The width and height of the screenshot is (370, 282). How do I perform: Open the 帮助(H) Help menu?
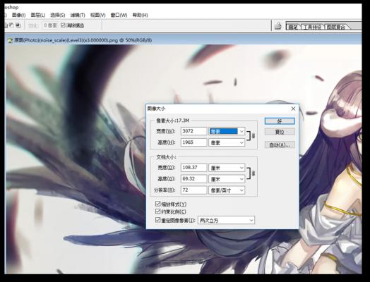(x=141, y=15)
